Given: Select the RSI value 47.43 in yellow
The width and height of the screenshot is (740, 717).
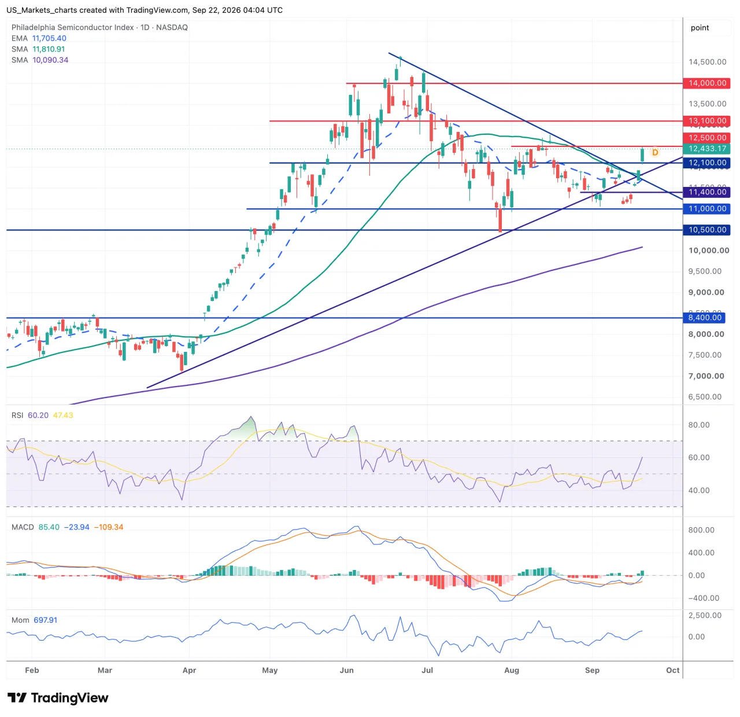Looking at the screenshot, I should coord(63,416).
